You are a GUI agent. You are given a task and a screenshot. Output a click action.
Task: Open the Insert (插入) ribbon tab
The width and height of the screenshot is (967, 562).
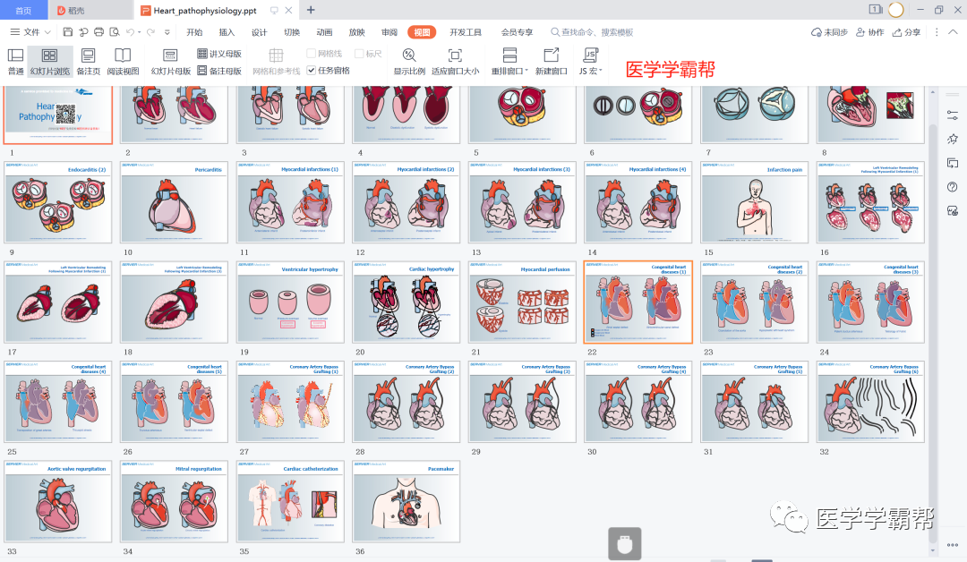click(x=227, y=32)
